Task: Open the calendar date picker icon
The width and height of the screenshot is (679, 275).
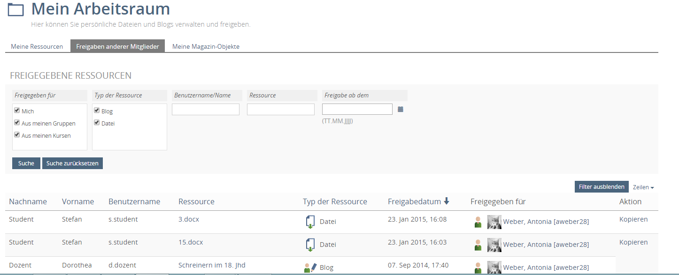Action: [x=401, y=110]
